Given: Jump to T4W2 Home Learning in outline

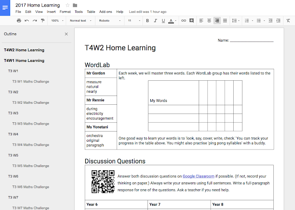Looking at the screenshot, I should pyautogui.click(x=24, y=50).
